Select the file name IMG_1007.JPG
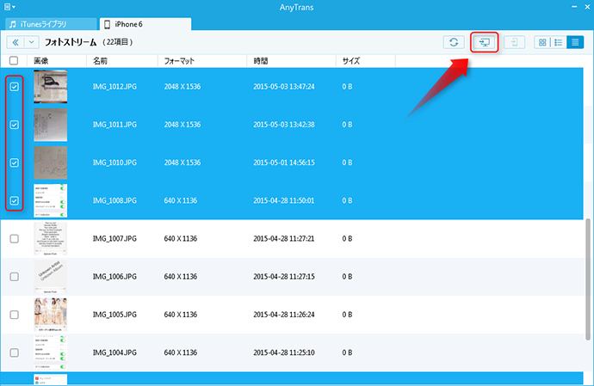Image resolution: width=594 pixels, height=386 pixels. [x=114, y=239]
